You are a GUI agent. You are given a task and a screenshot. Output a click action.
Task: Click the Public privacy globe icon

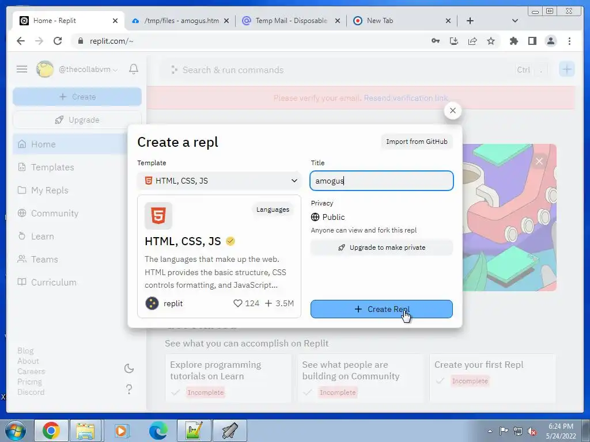(x=315, y=217)
